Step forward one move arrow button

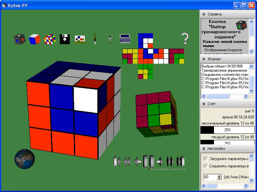tap(160, 161)
